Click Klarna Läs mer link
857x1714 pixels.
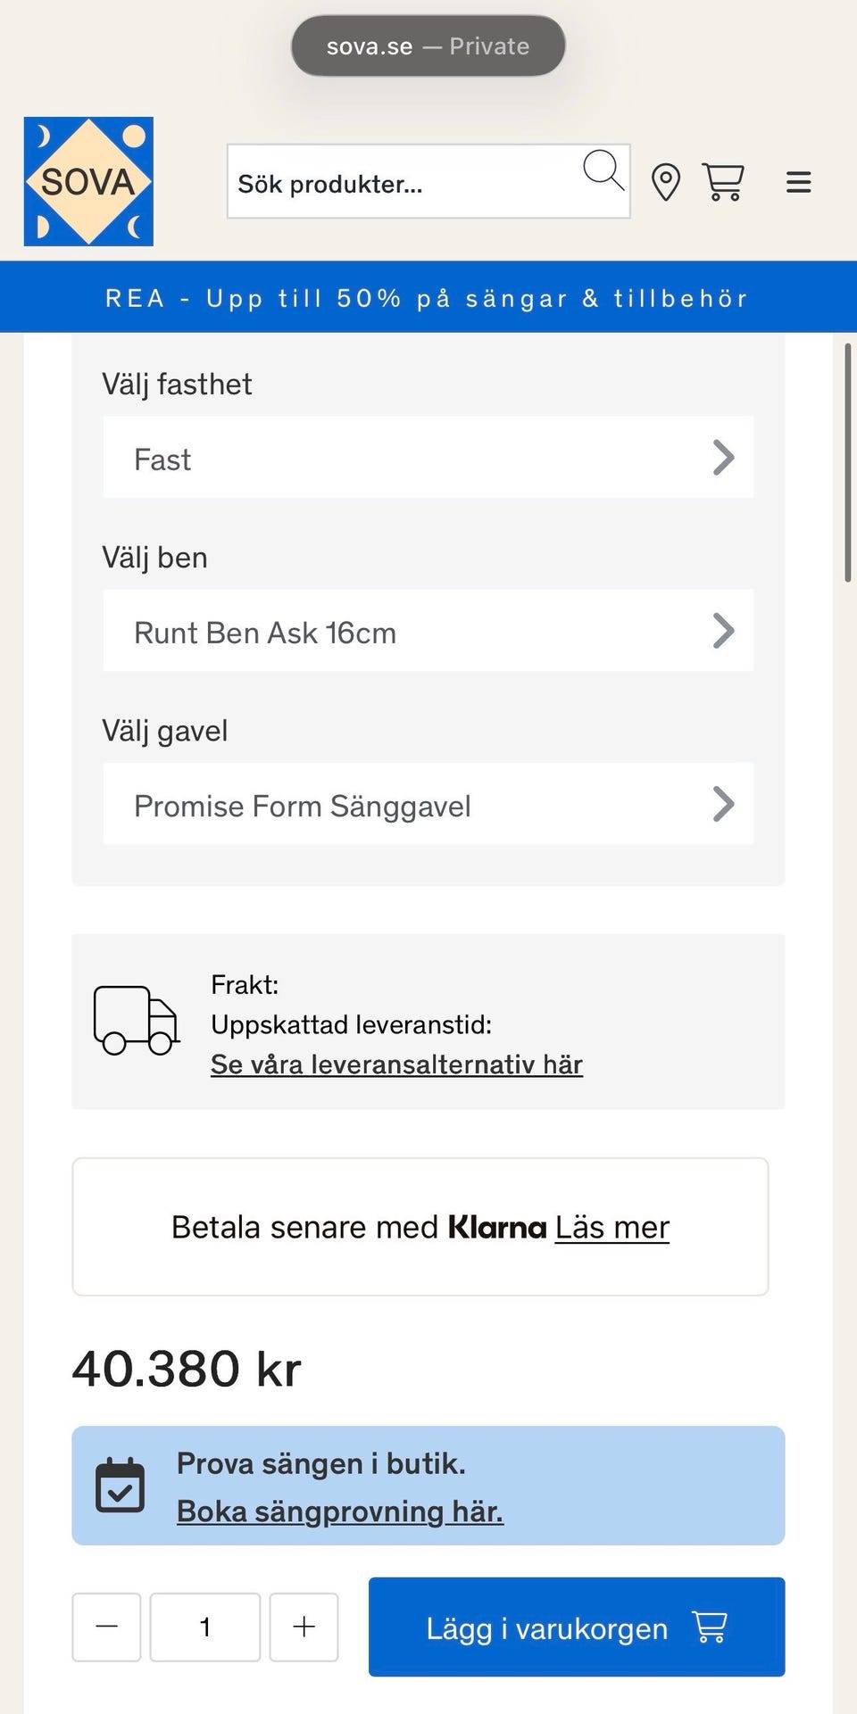coord(612,1228)
